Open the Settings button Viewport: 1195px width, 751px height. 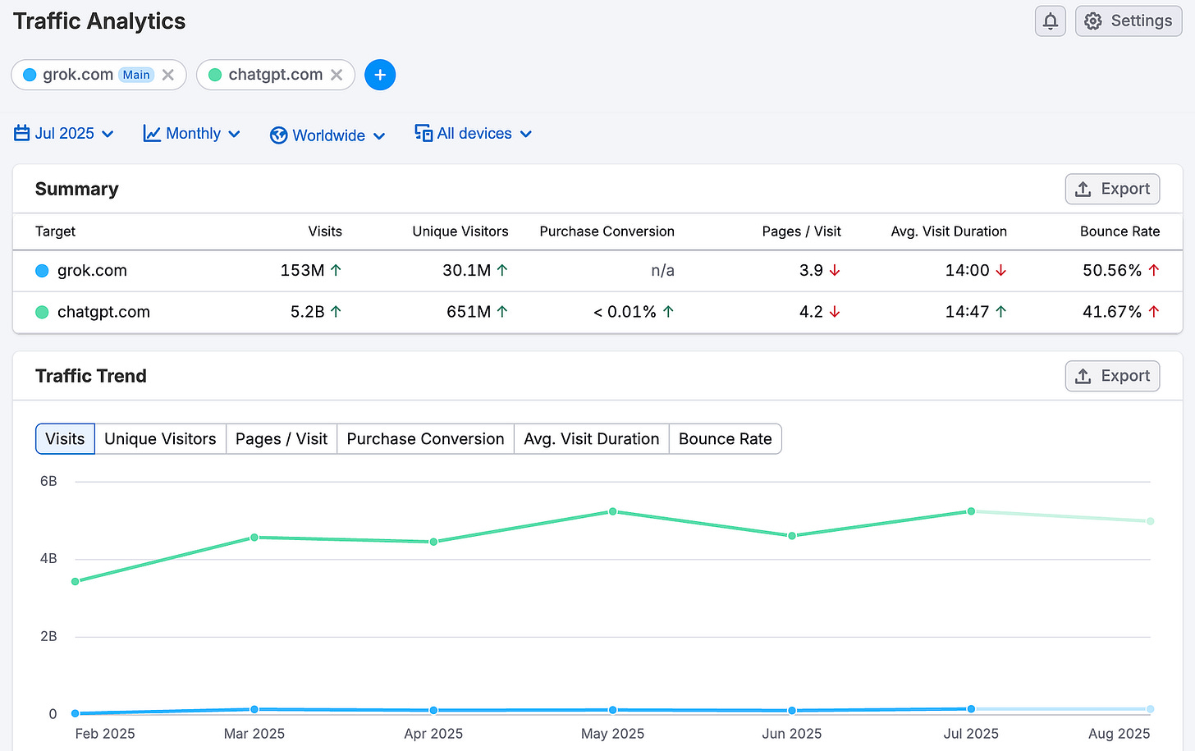coord(1129,21)
